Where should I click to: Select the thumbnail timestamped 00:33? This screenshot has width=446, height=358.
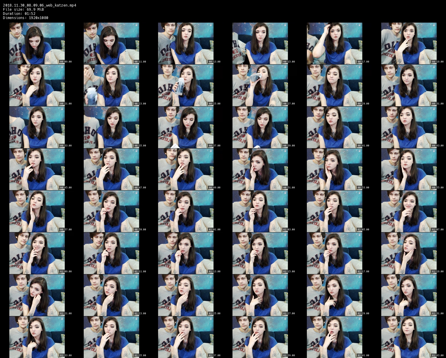pyautogui.click(x=37, y=127)
